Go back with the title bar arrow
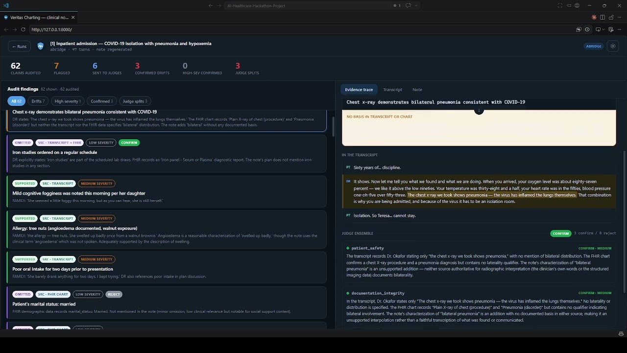Screen dimensions: 627x353 click(211, 5)
